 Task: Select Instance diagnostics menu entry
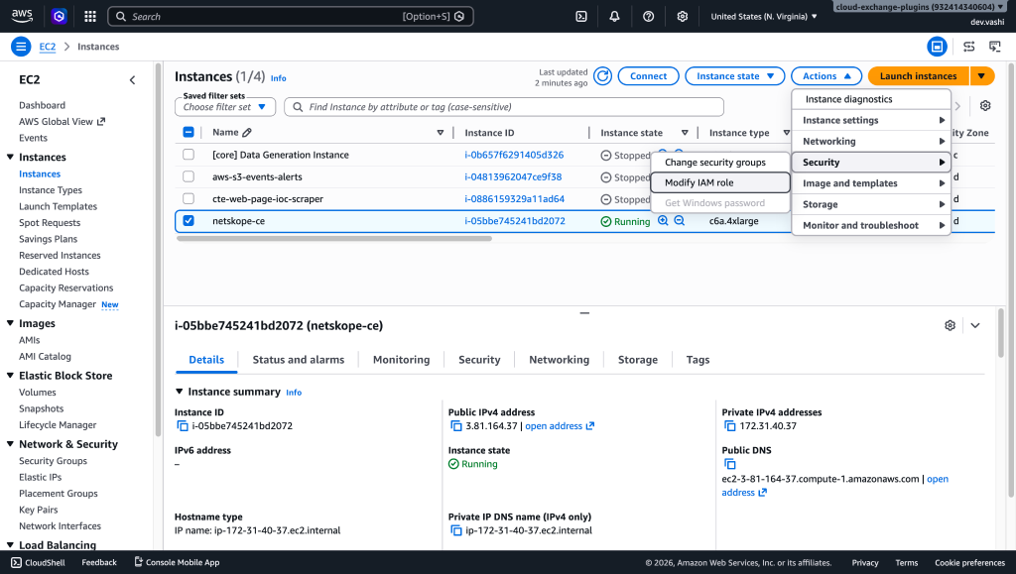pos(871,99)
